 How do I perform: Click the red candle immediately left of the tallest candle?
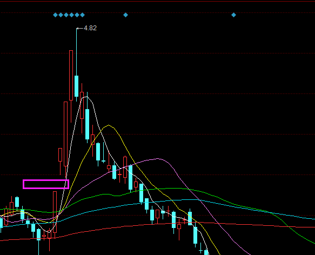[x=65, y=134]
